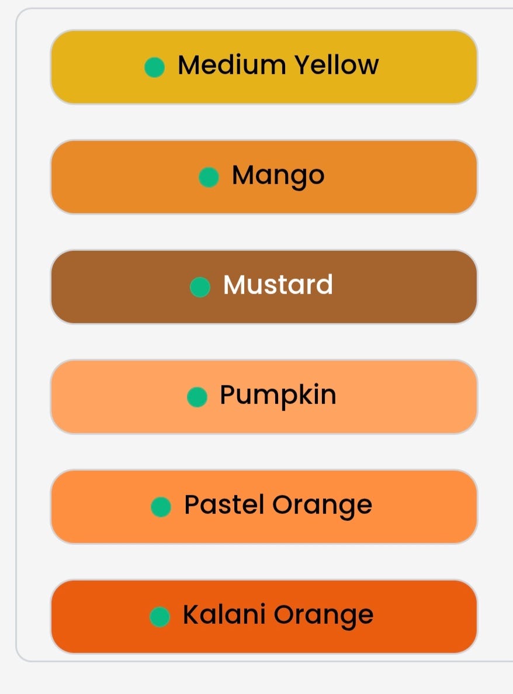
Task: Click the Medium Yellow text label
Action: click(x=278, y=65)
